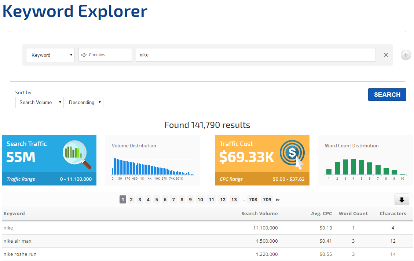Go to results page 2

(131, 200)
